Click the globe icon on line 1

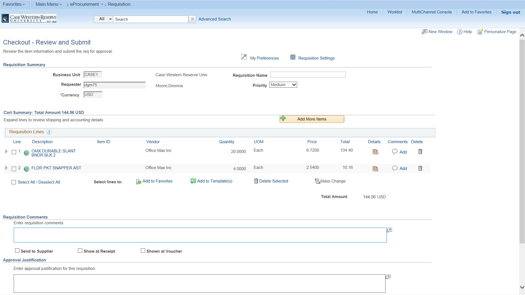tap(26, 153)
